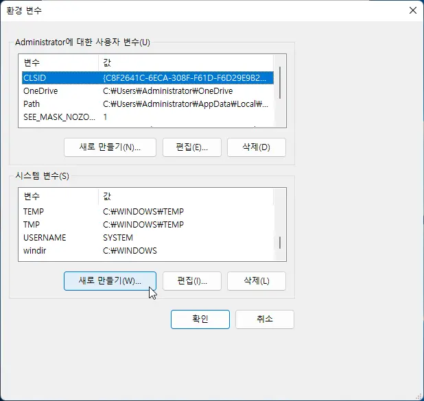Click the SYSTEM value of USERNAME

tap(118, 238)
